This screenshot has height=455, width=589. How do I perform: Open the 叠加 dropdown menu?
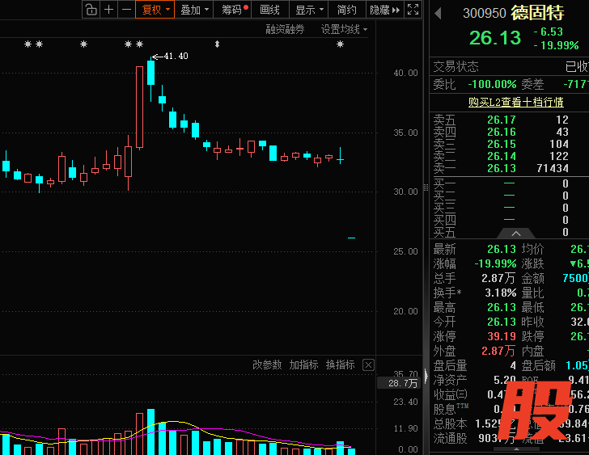coord(195,10)
